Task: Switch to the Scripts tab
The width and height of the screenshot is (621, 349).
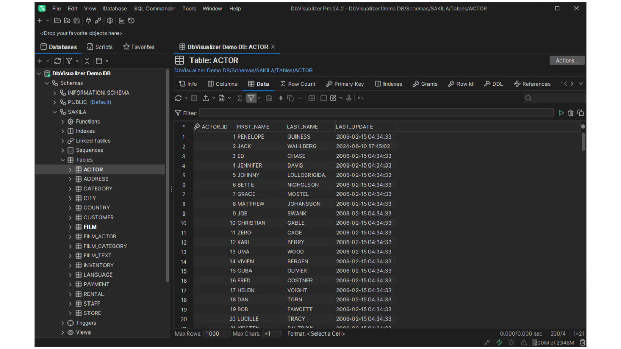Action: tap(99, 47)
